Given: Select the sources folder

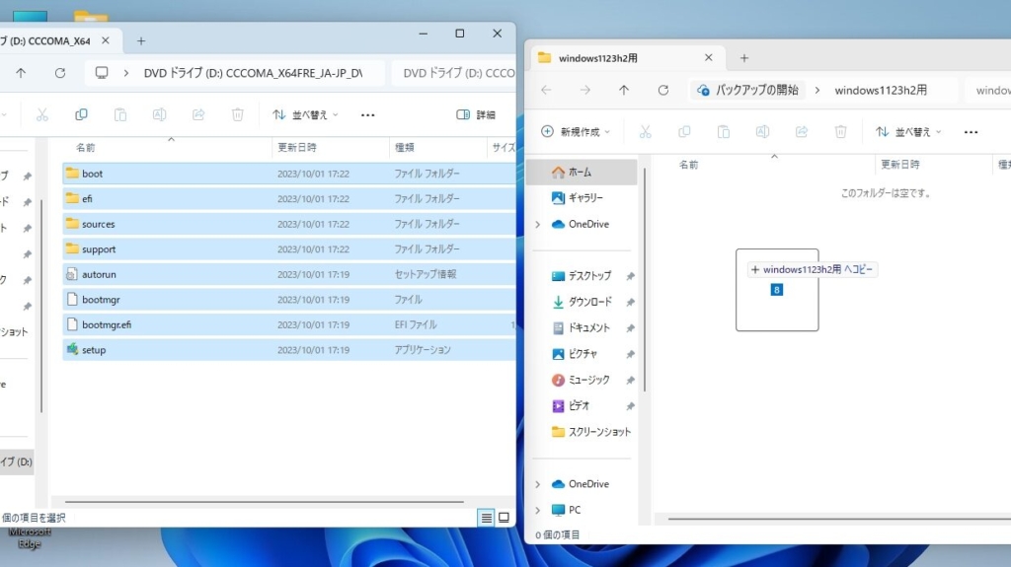Looking at the screenshot, I should pyautogui.click(x=289, y=224).
